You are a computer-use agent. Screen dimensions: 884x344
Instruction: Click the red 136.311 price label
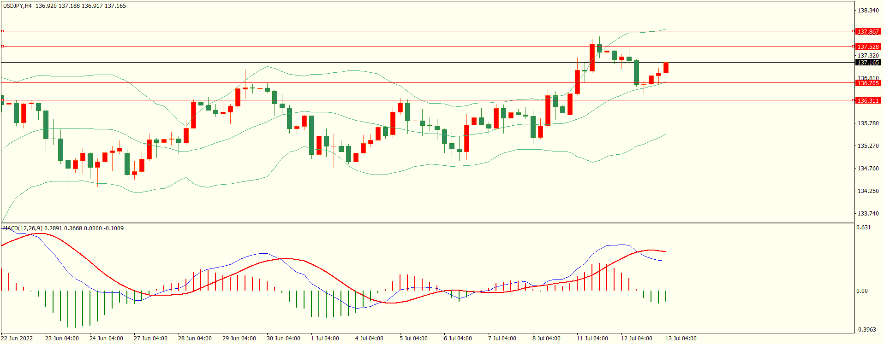[868, 100]
